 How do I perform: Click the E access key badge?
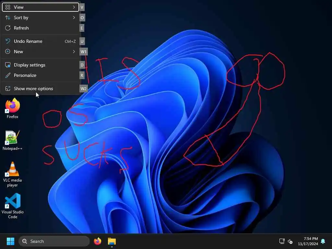coord(82,28)
